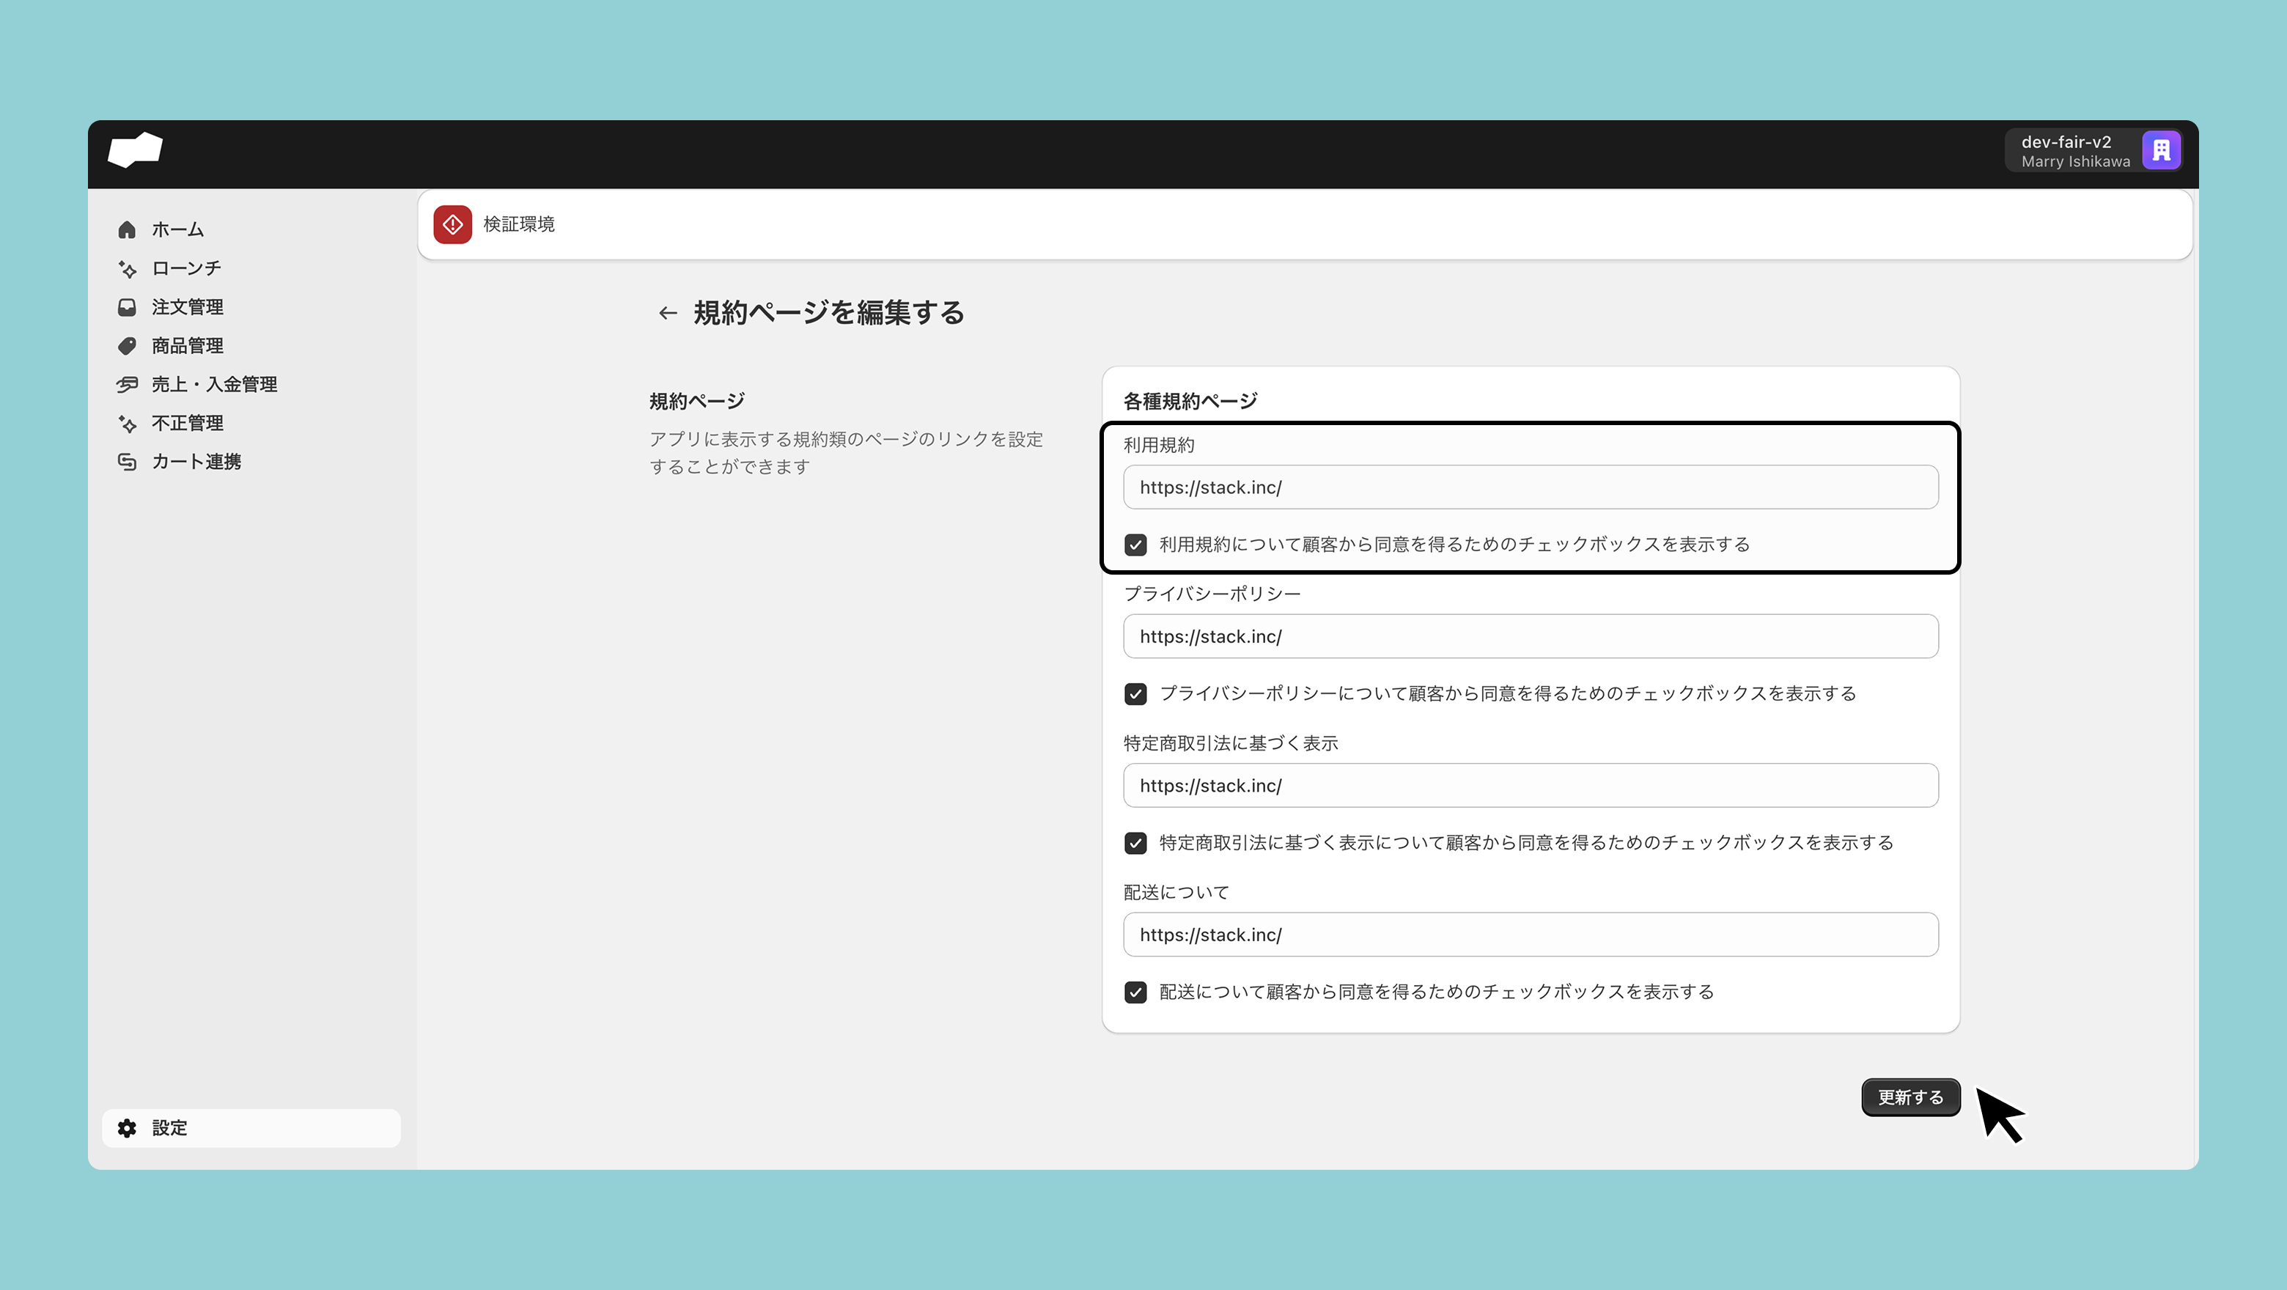The width and height of the screenshot is (2287, 1290).
Task: Click the 商品管理 tag icon
Action: tap(127, 345)
